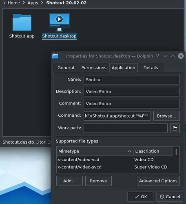Image resolution: width=186 pixels, height=204 pixels.
Task: Click the file types list scrollbar
Action: 176,152
